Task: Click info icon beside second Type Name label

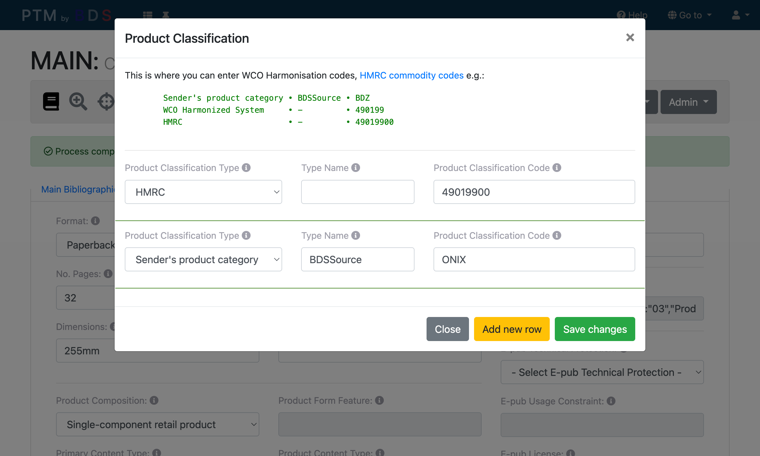Action: (356, 235)
